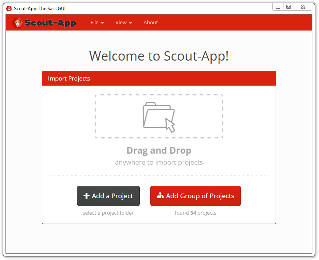Click the title bar app icon

[x=9, y=9]
